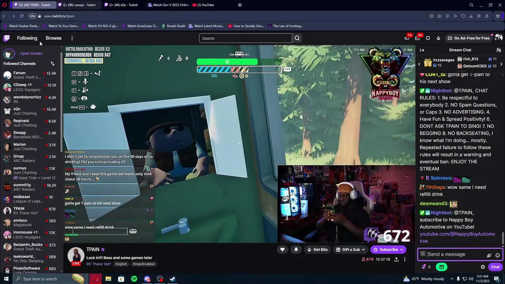Open the Following menu item
Viewport: 505px width, 284px height.
click(x=27, y=38)
